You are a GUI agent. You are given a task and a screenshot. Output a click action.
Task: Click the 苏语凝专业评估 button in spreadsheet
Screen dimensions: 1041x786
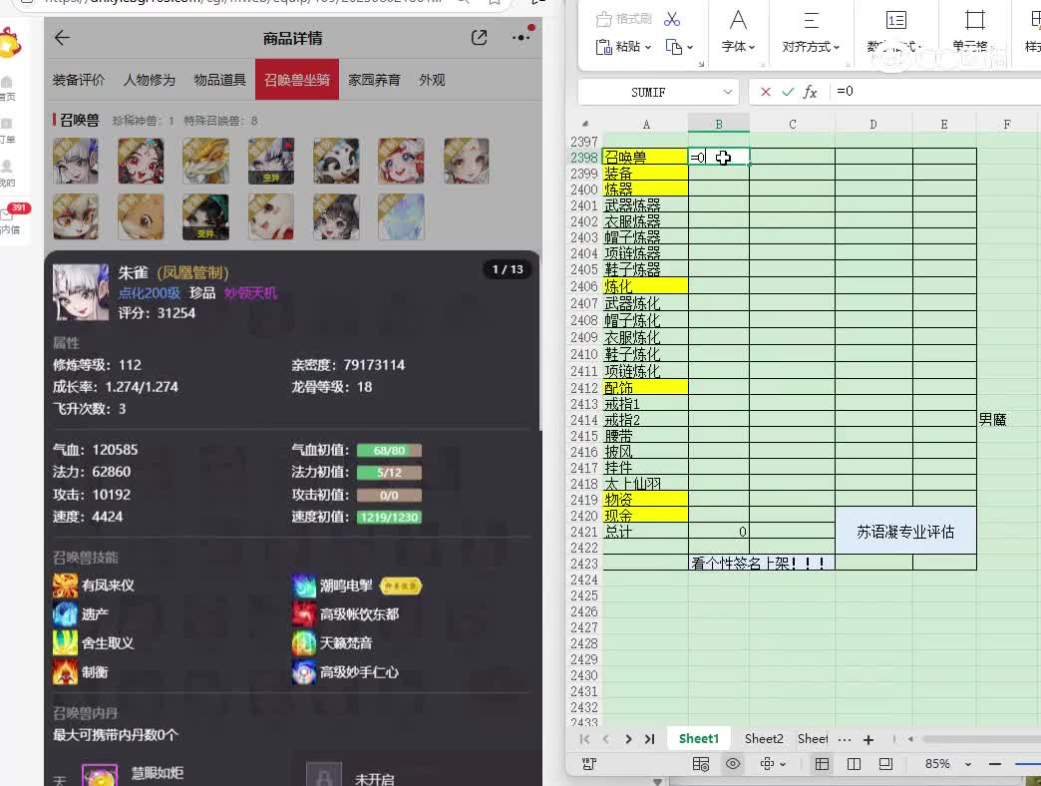pos(905,531)
